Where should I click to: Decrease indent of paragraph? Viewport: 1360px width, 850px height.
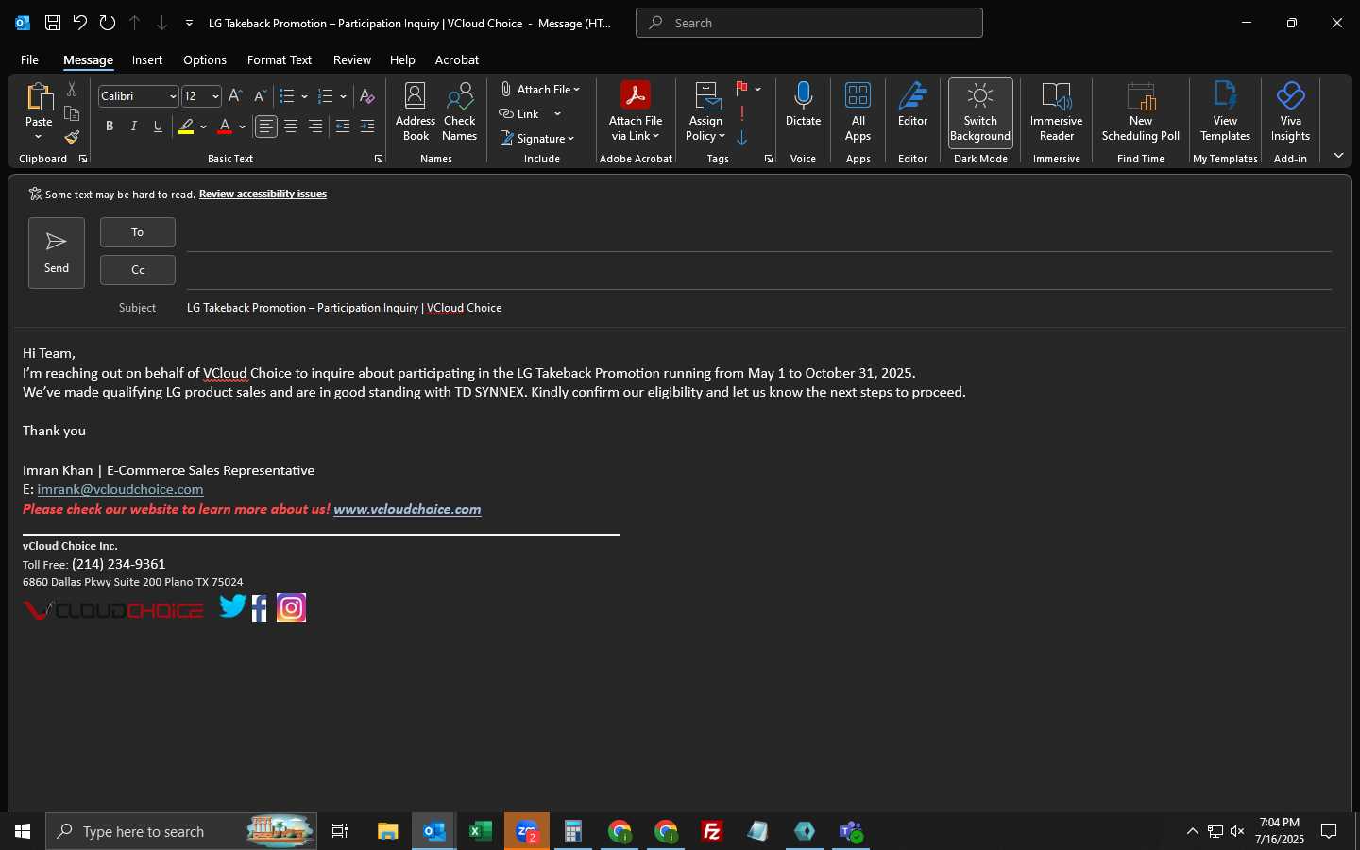343,127
